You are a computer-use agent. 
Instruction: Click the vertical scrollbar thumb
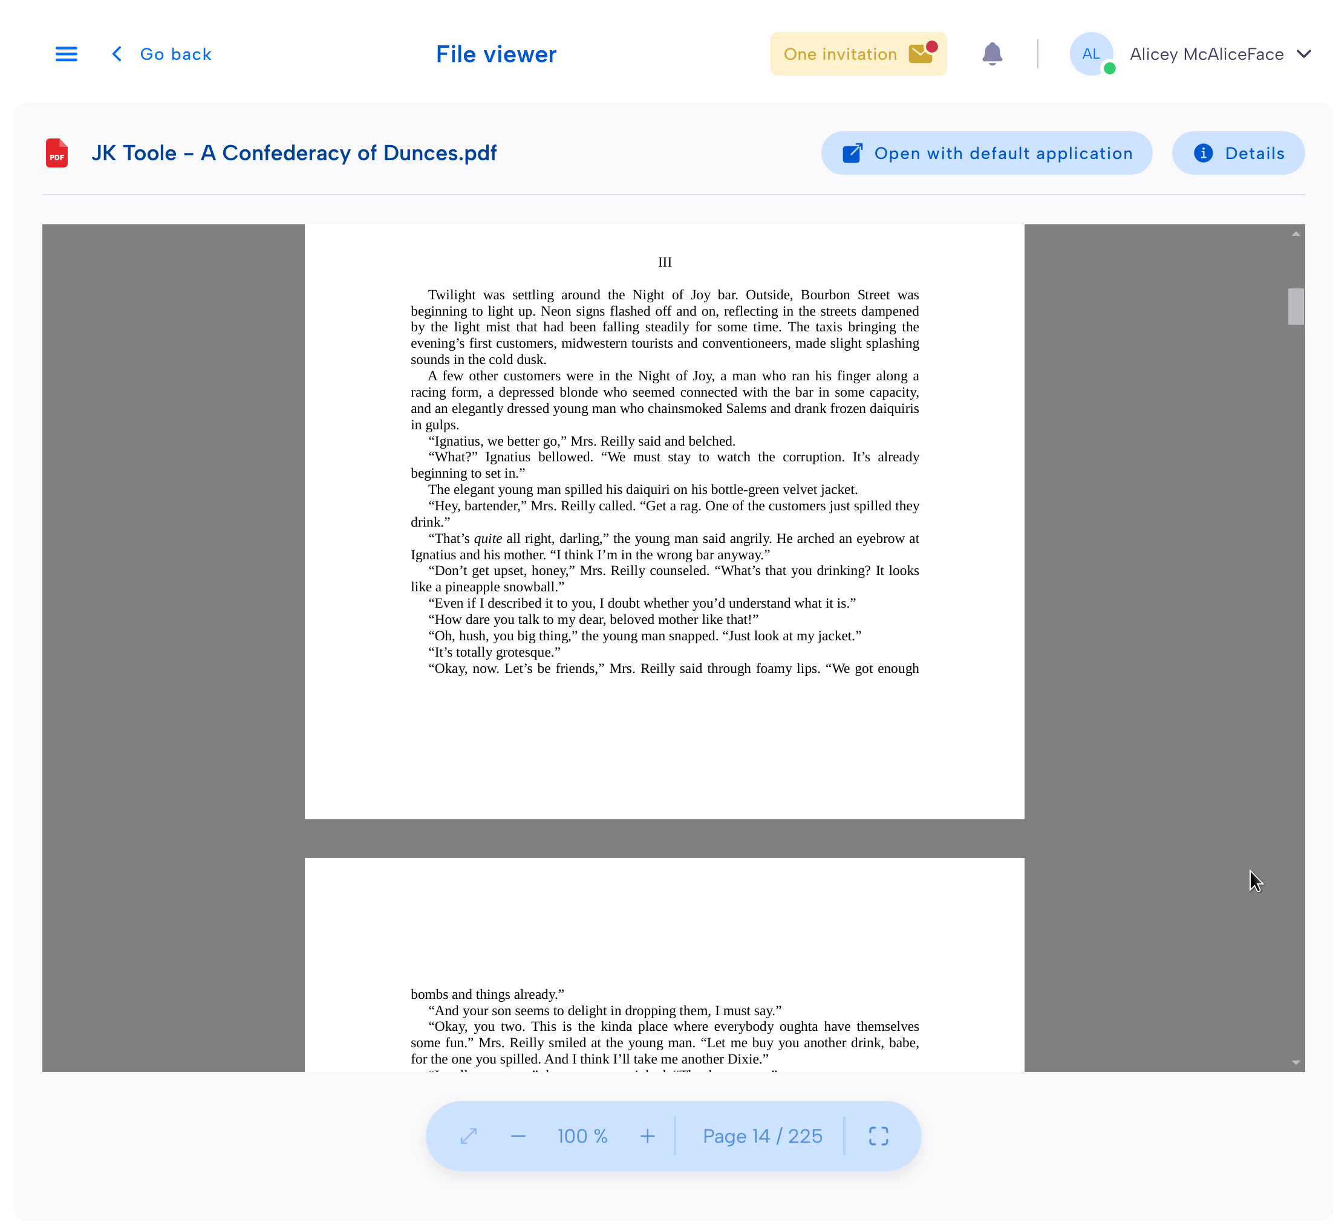(1295, 307)
